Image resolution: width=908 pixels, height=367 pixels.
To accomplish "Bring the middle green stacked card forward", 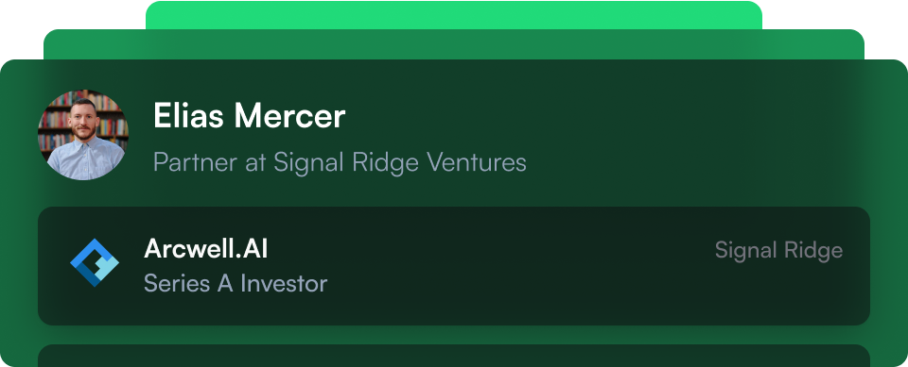I will pyautogui.click(x=454, y=44).
